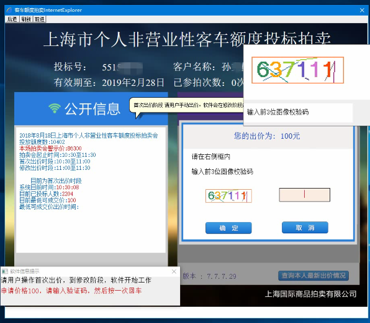The height and width of the screenshot is (323, 370).
Task: Click the Internet Explorer icon in title bar
Action: tap(9, 10)
